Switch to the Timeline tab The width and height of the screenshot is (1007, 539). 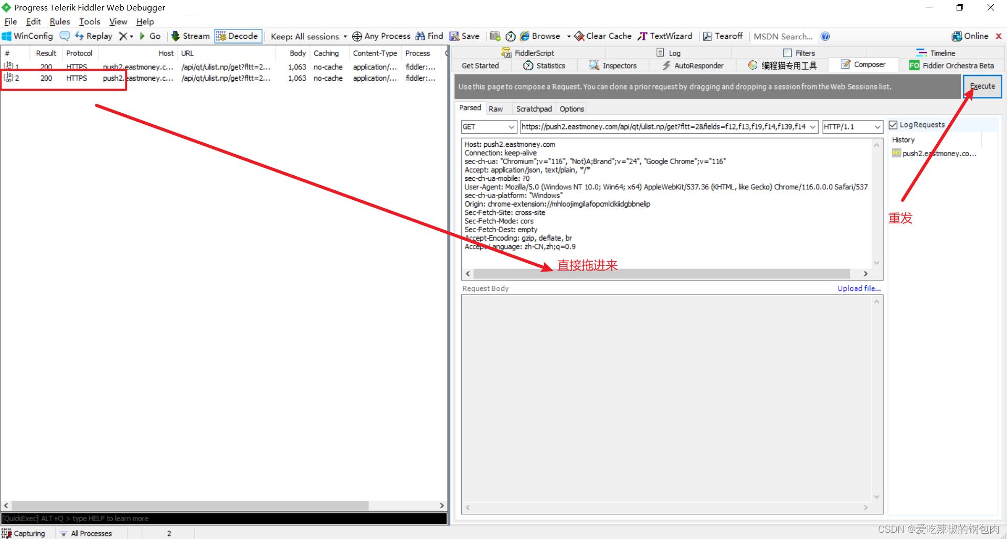coord(936,53)
